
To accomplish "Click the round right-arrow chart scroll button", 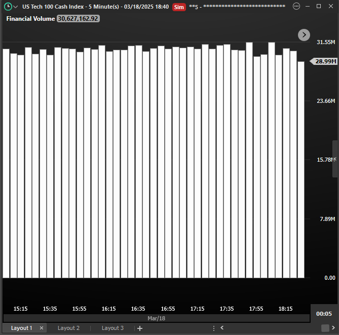I will (304, 34).
